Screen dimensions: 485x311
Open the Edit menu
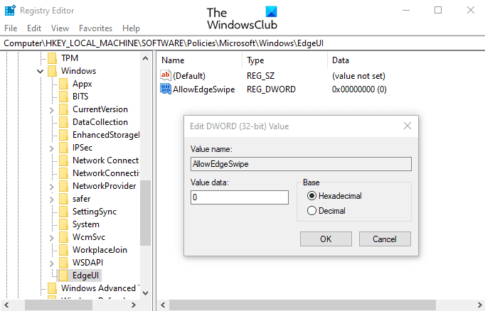point(34,28)
